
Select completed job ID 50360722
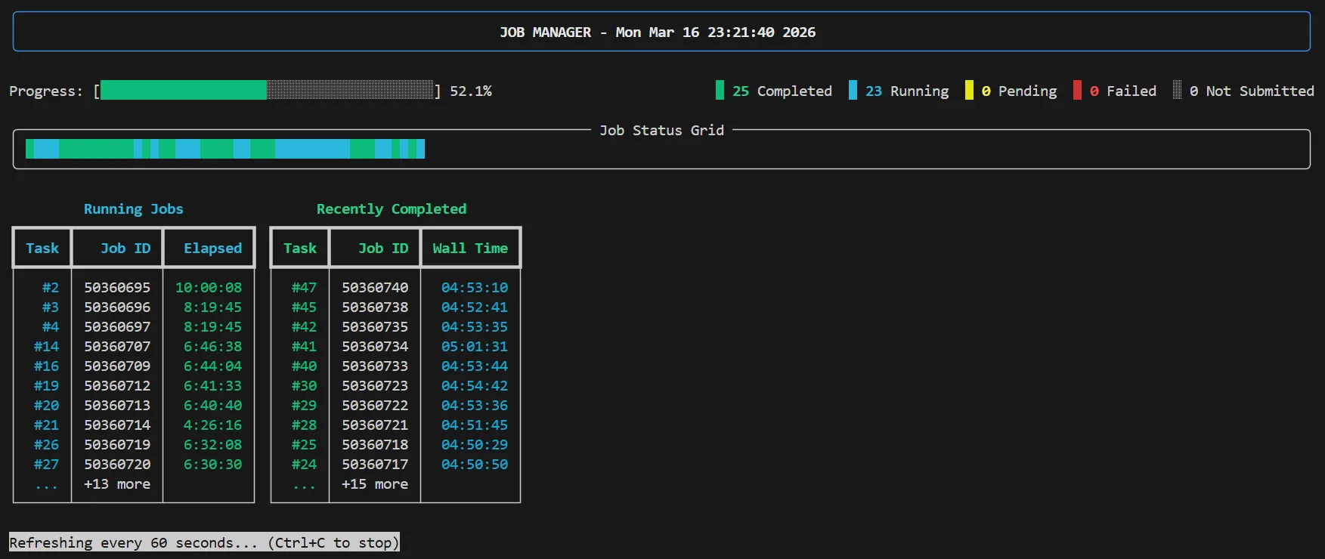[375, 406]
